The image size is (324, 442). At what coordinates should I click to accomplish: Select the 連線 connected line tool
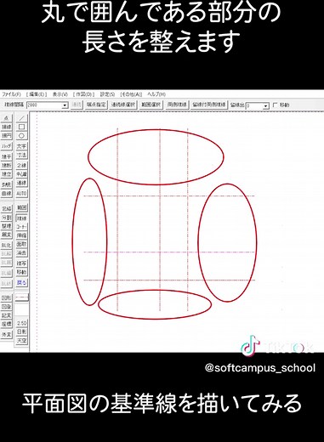[x=21, y=184]
